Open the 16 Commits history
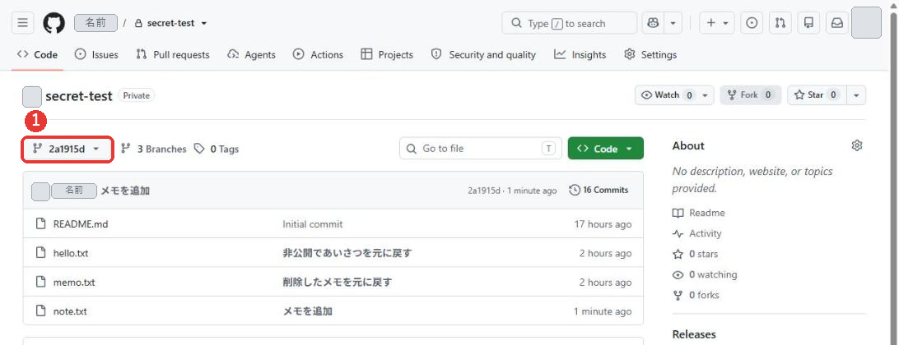This screenshot has width=899, height=345. click(599, 190)
